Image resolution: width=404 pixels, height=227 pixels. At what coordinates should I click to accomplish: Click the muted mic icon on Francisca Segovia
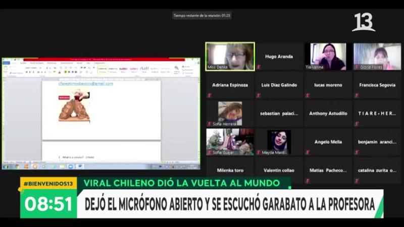357,95
